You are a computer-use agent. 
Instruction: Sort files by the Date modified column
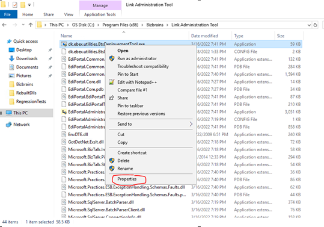[204, 36]
